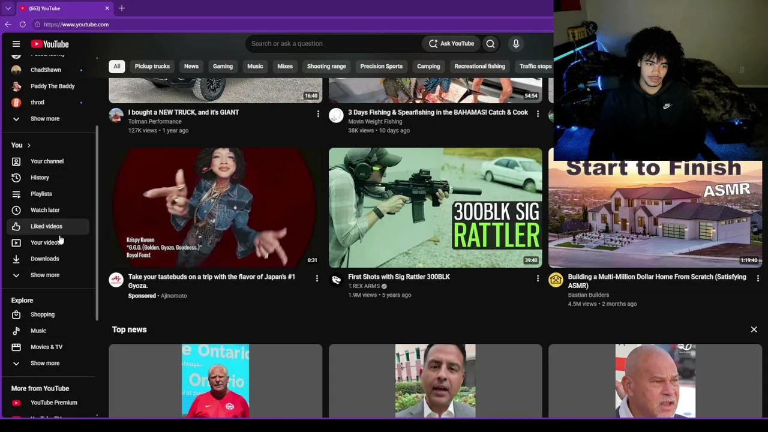Expand subscriptions with Show more
Viewport: 768px width, 432px height.
coord(46,119)
